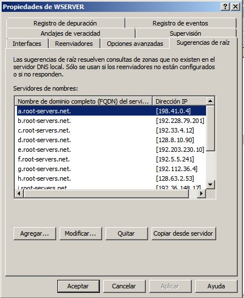Select e.root-servers.net. row
Viewport: 244px width, 298px height.
click(111, 150)
